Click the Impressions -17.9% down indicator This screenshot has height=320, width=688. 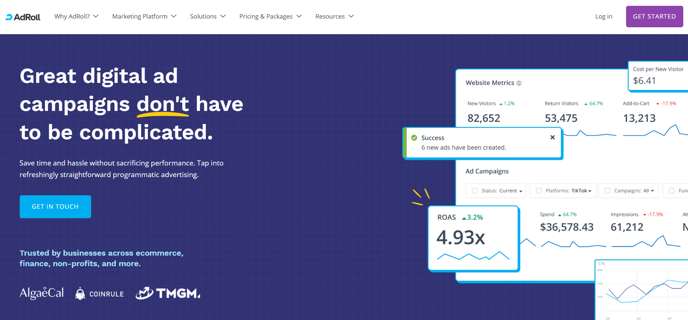pos(653,215)
